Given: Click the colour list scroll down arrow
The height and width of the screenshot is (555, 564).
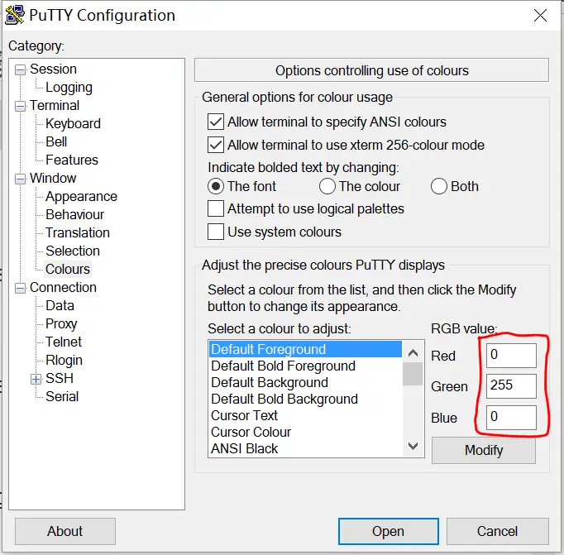Looking at the screenshot, I should [x=413, y=446].
